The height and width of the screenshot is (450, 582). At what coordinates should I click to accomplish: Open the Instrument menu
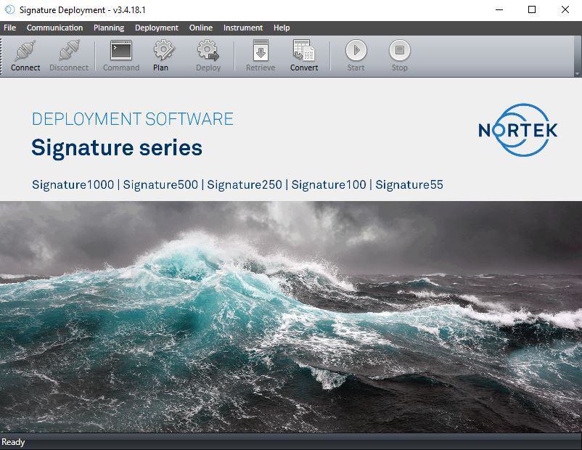pos(243,28)
